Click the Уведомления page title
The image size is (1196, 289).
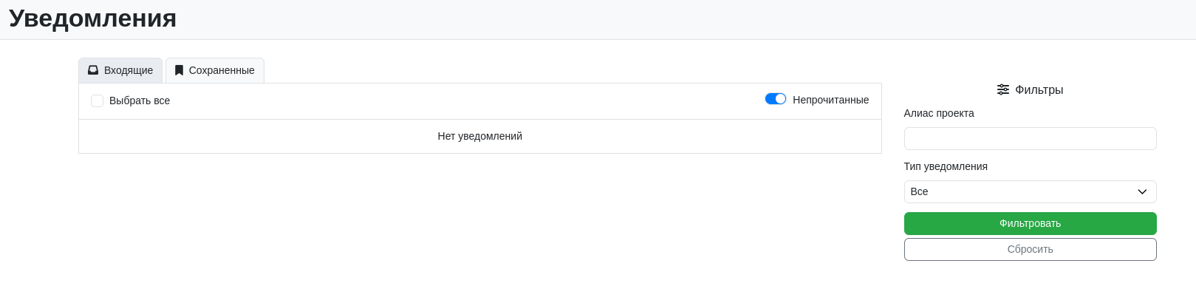tap(92, 18)
